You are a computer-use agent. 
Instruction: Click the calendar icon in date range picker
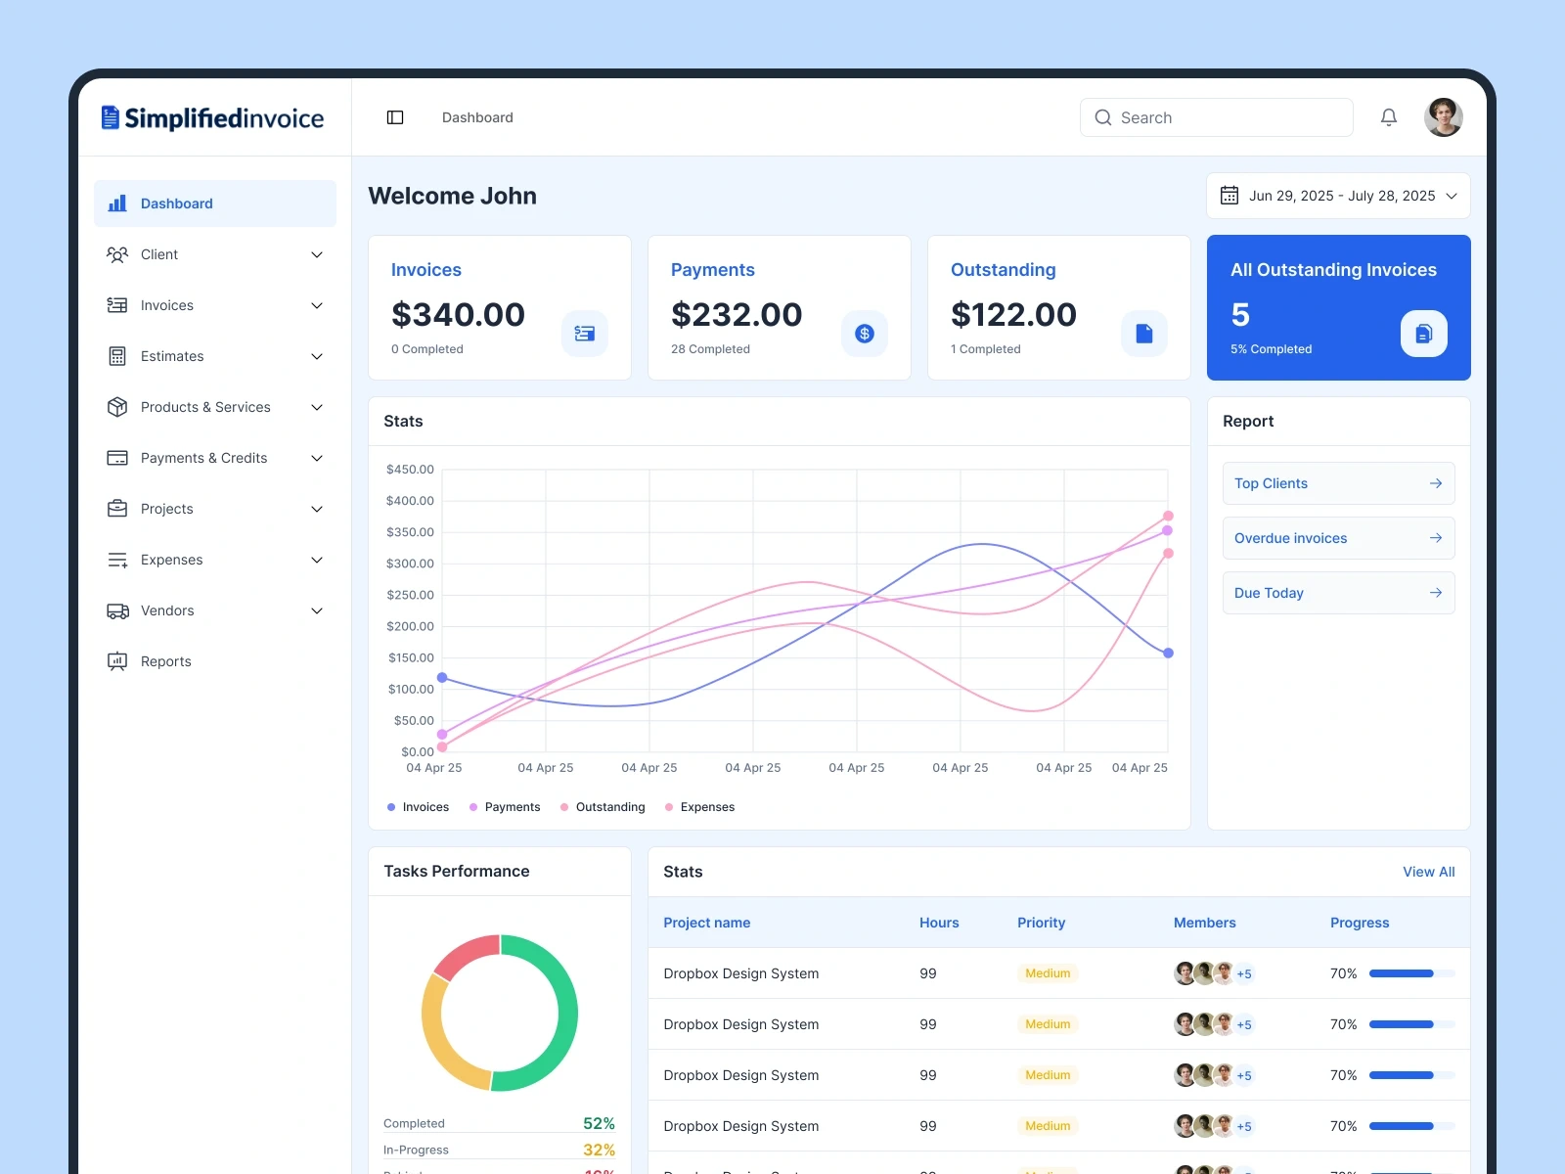pos(1230,196)
